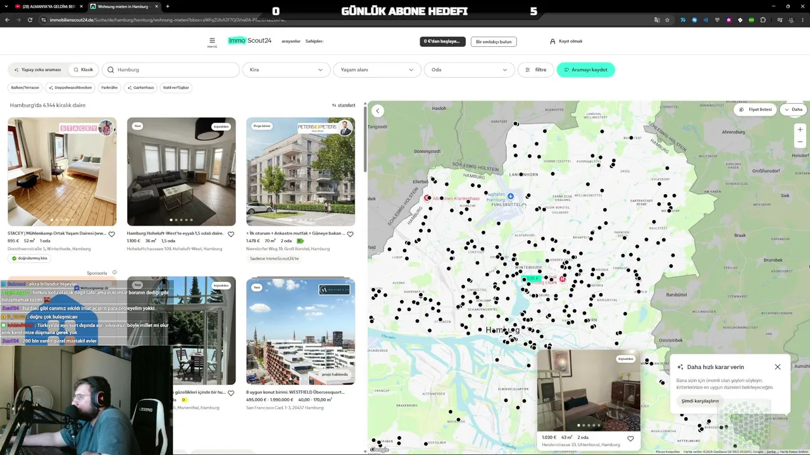The width and height of the screenshot is (810, 455).
Task: Click the Sahipler navigation item
Action: (x=315, y=41)
